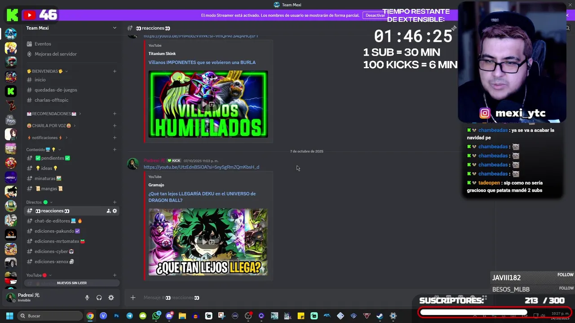Collapse the Directos category
The width and height of the screenshot is (575, 323).
click(x=39, y=202)
